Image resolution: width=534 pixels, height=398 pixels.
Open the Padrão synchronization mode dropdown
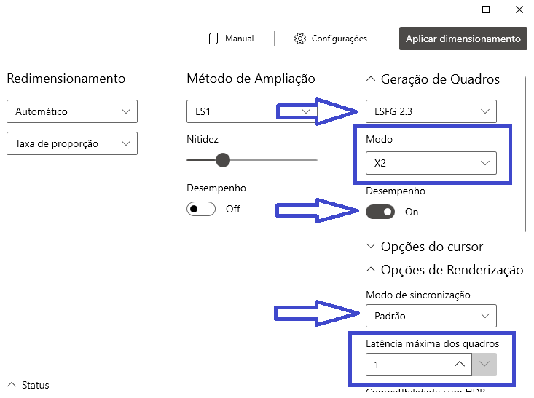[431, 316]
